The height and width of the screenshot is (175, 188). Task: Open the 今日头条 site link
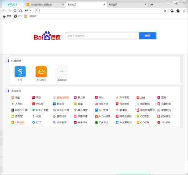pos(102,104)
